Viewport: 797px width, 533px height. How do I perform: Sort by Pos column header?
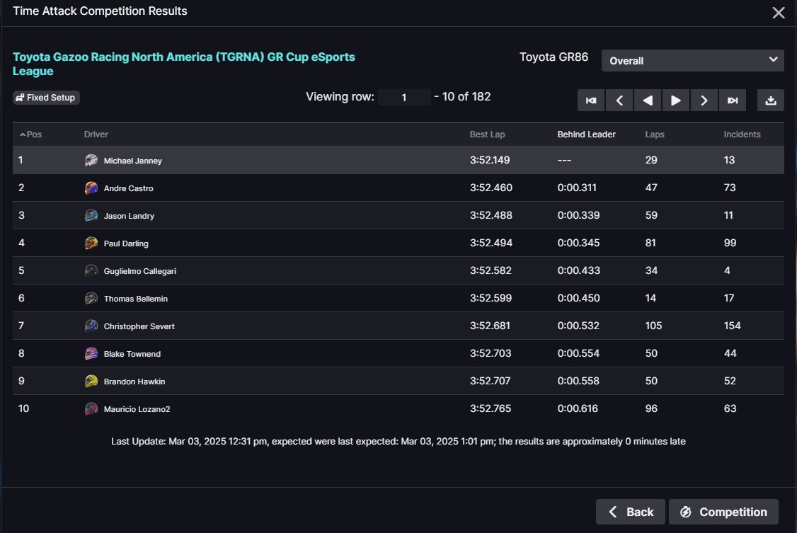(30, 134)
